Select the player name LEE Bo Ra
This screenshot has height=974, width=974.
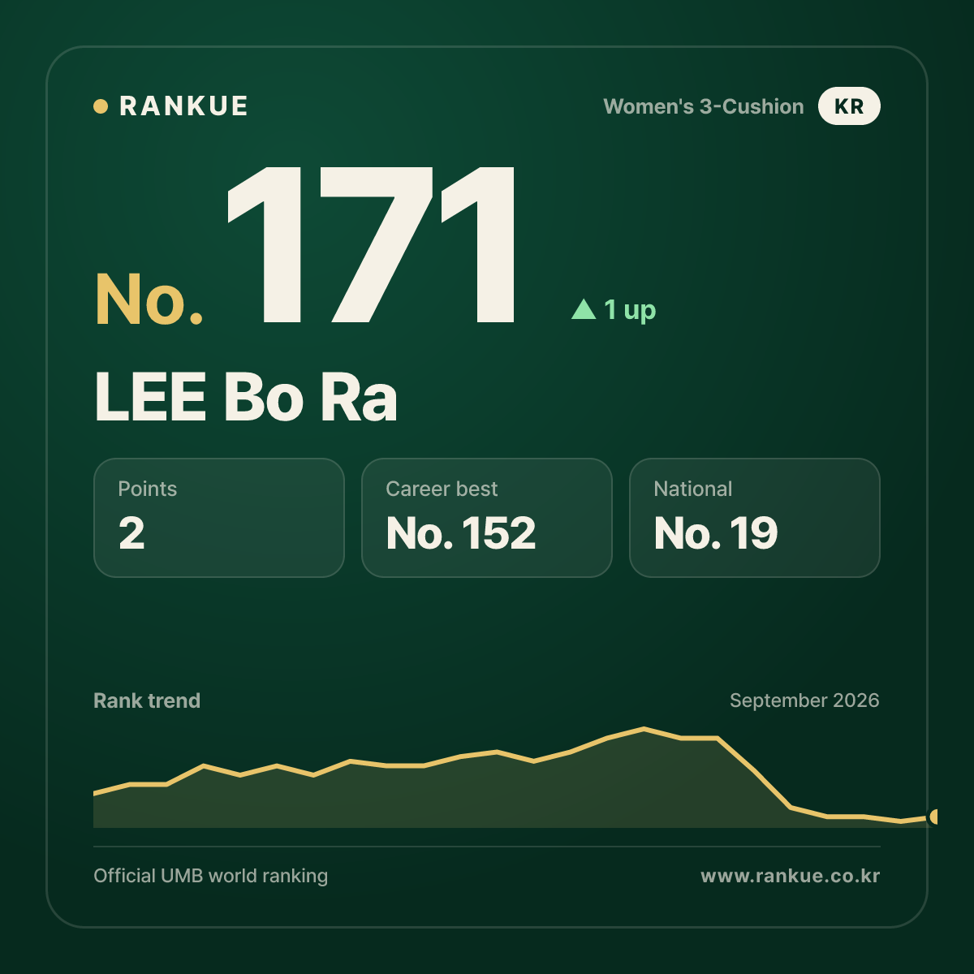pyautogui.click(x=246, y=397)
